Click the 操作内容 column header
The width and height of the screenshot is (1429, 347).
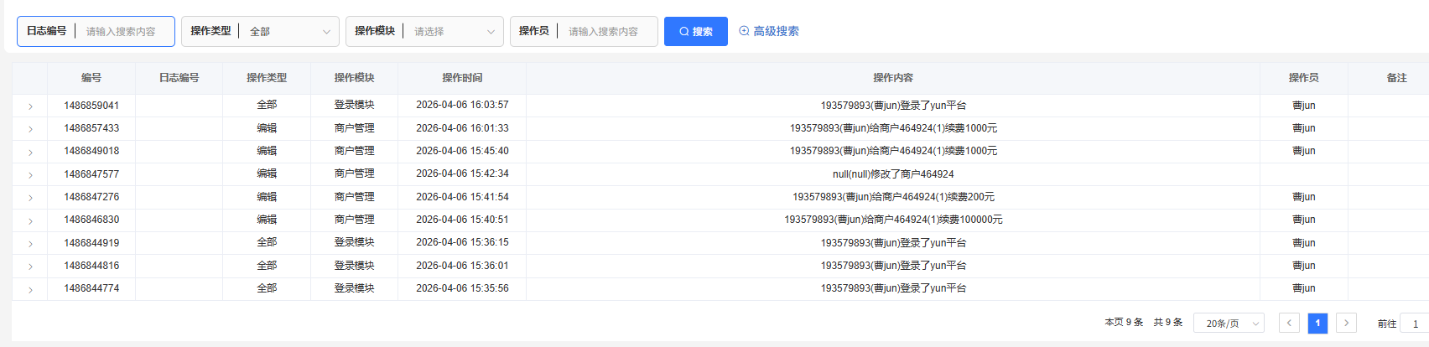893,78
